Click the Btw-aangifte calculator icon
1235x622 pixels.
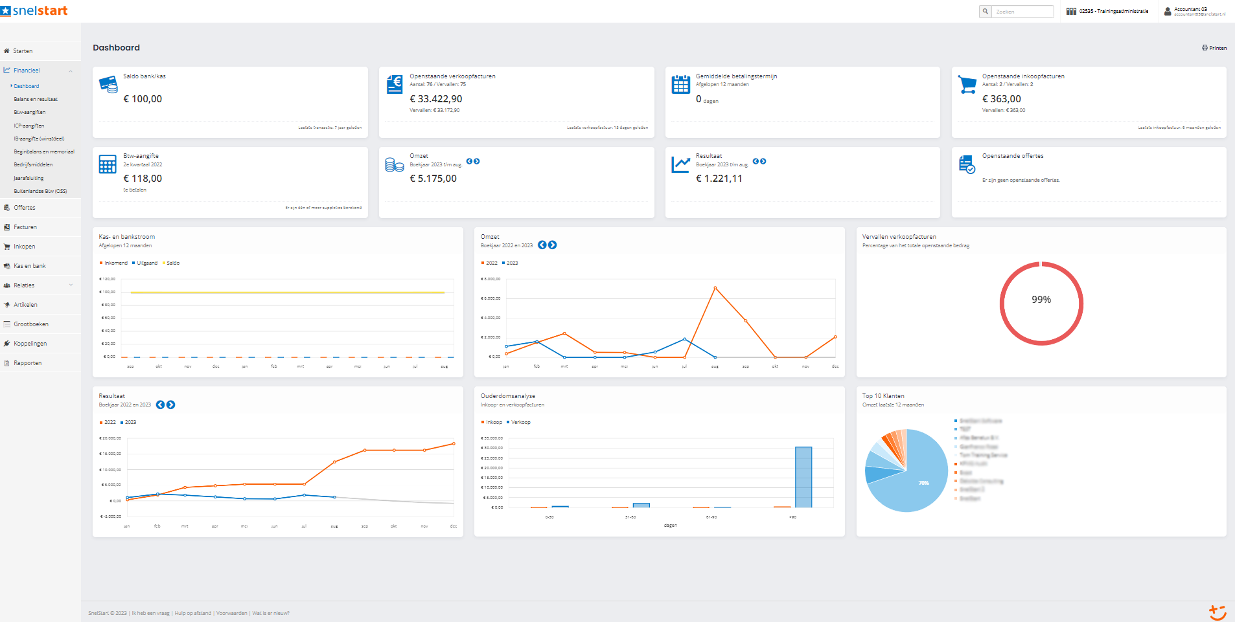108,164
